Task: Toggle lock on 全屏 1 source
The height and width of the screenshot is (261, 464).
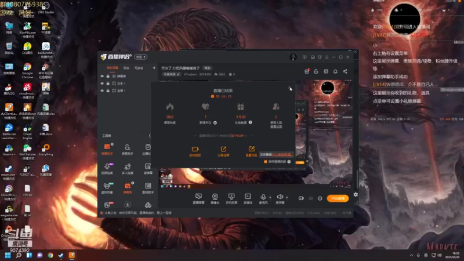Action: 108,90
